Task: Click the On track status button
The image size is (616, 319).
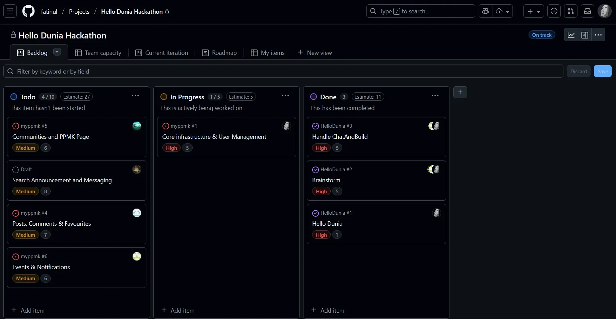Action: pyautogui.click(x=541, y=35)
